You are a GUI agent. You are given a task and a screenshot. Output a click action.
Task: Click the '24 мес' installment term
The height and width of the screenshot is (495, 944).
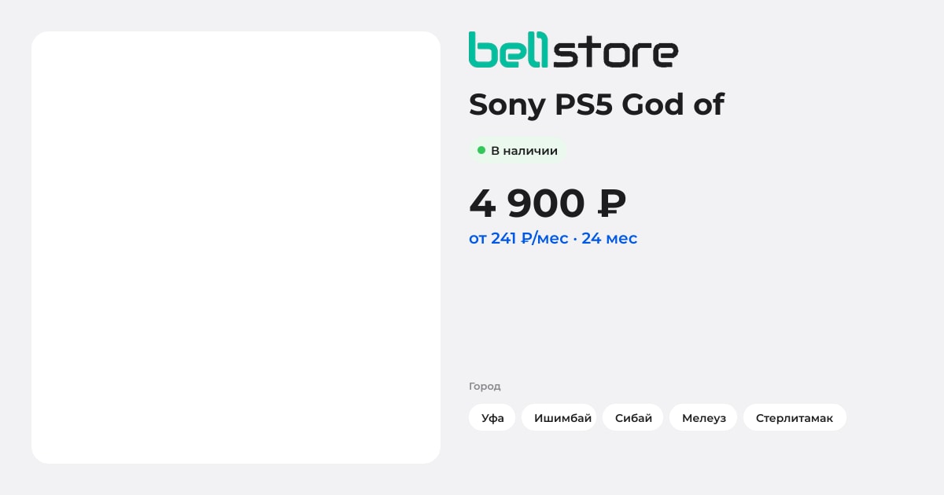tap(610, 238)
